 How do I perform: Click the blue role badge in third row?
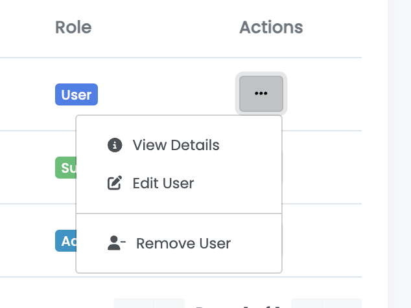65,241
